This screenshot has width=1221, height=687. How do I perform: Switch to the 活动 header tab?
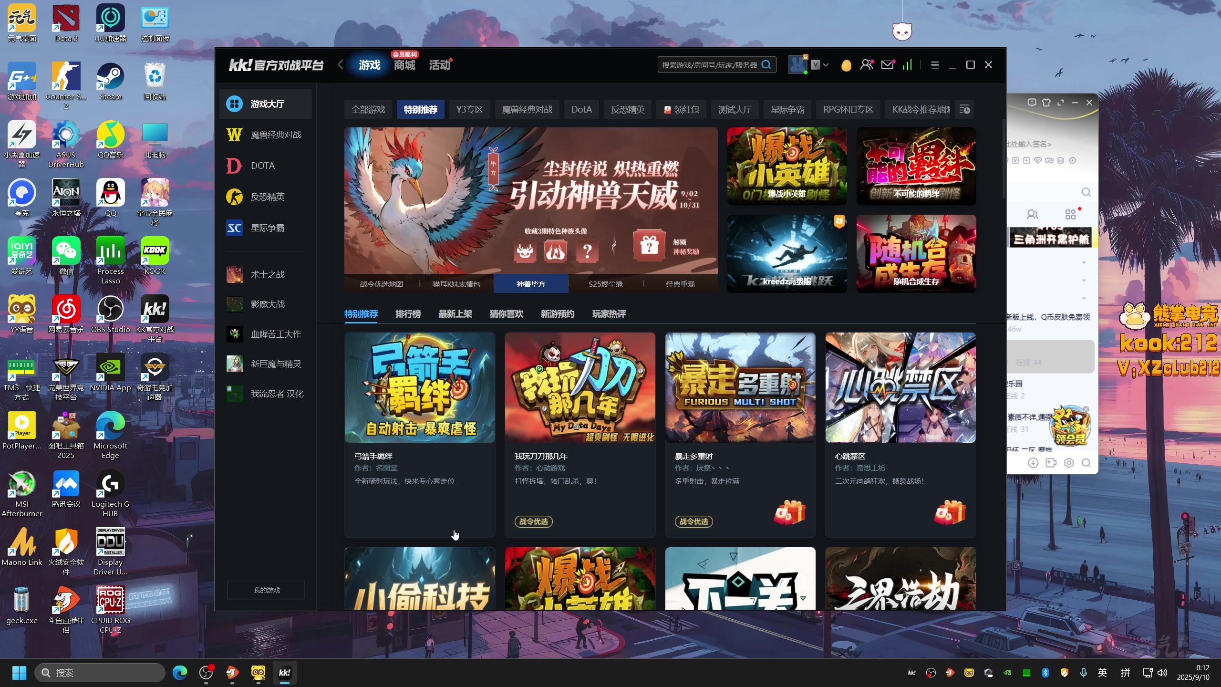coord(439,65)
